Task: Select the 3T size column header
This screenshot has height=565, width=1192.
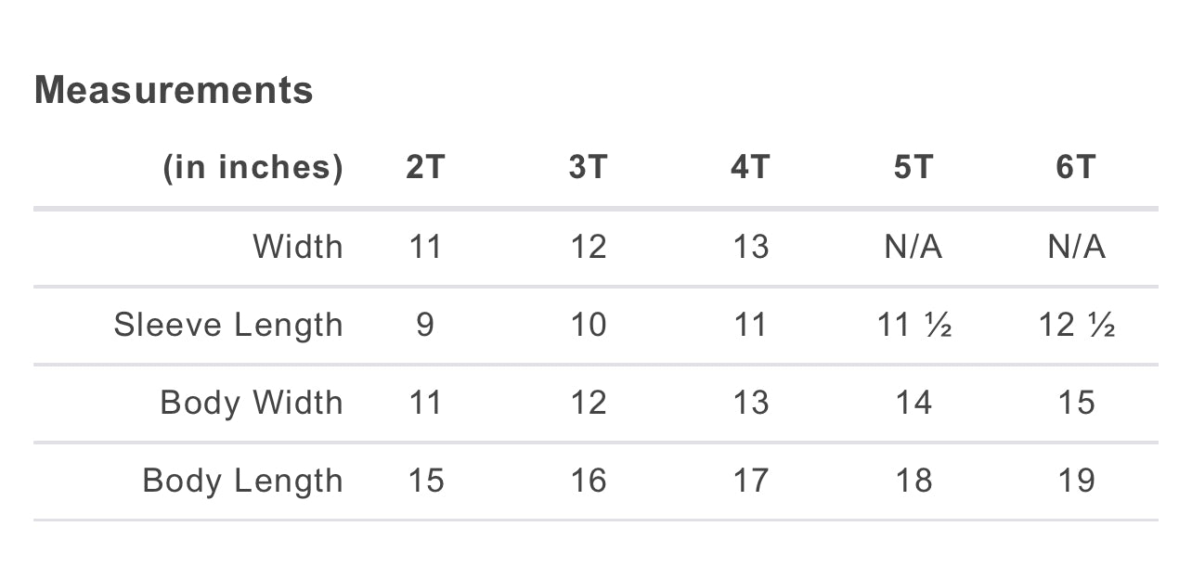Action: 588,167
